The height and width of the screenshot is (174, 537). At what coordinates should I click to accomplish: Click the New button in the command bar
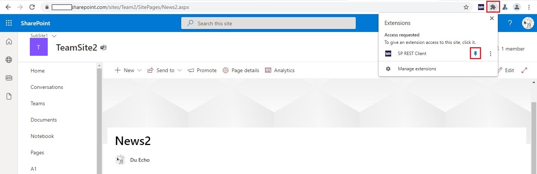pos(125,70)
